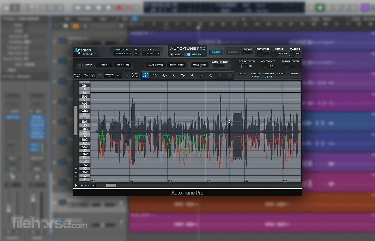This screenshot has width=375, height=241.
Task: Click the Retune Speed knob
Action: pos(243,66)
